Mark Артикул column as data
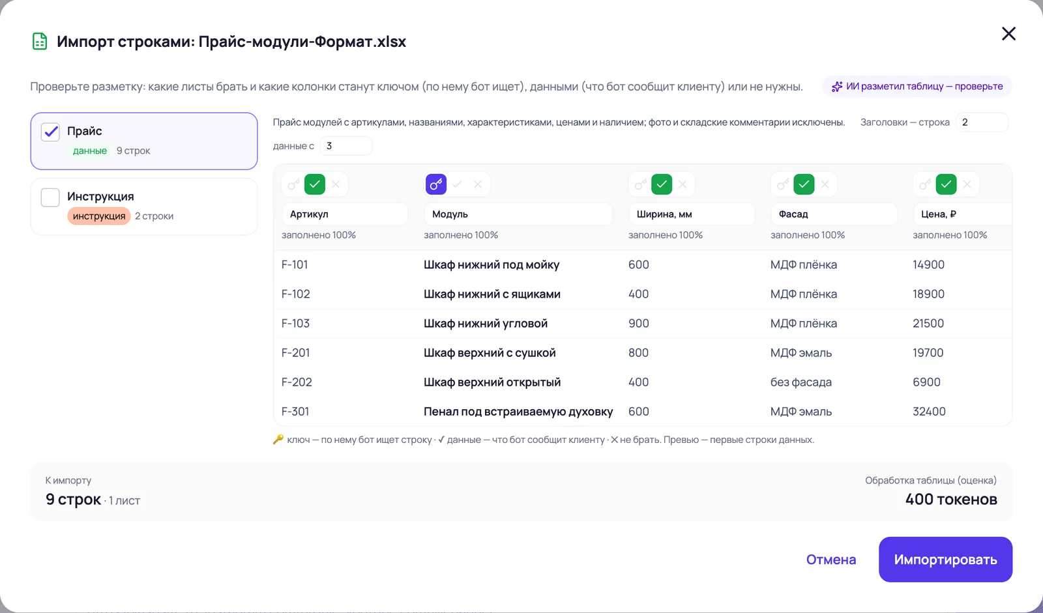This screenshot has width=1043, height=613. point(315,184)
